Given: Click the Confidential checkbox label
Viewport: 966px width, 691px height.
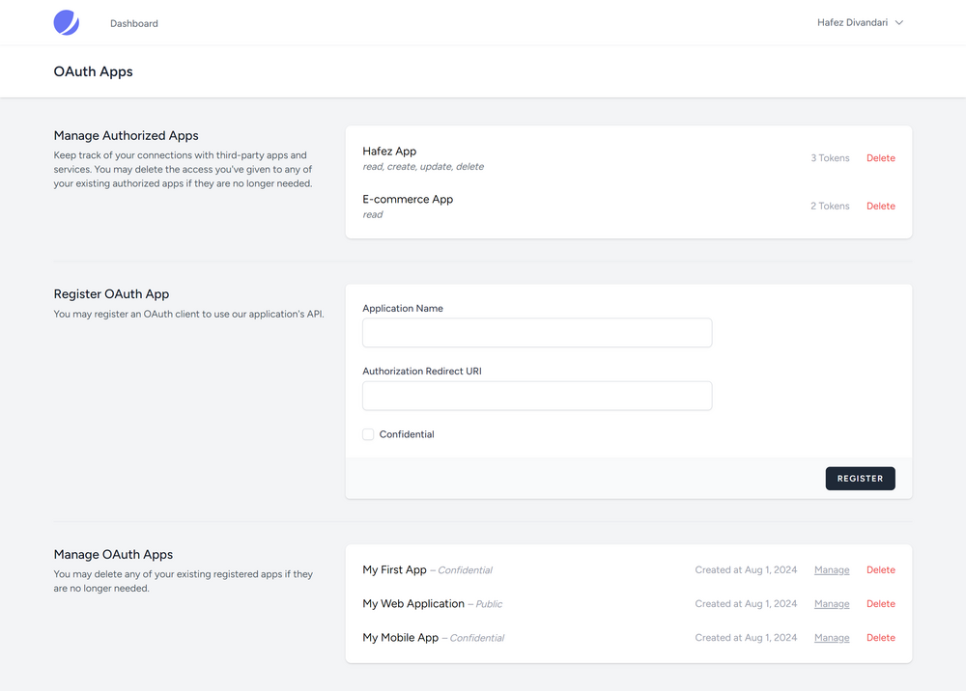Looking at the screenshot, I should (407, 434).
